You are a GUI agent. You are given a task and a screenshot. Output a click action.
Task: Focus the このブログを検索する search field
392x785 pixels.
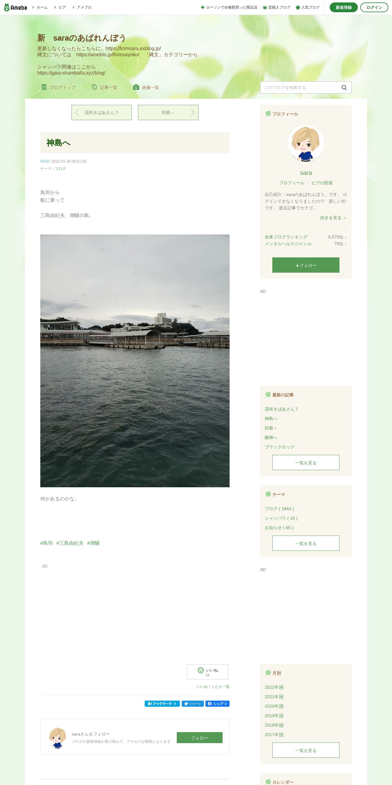(301, 87)
